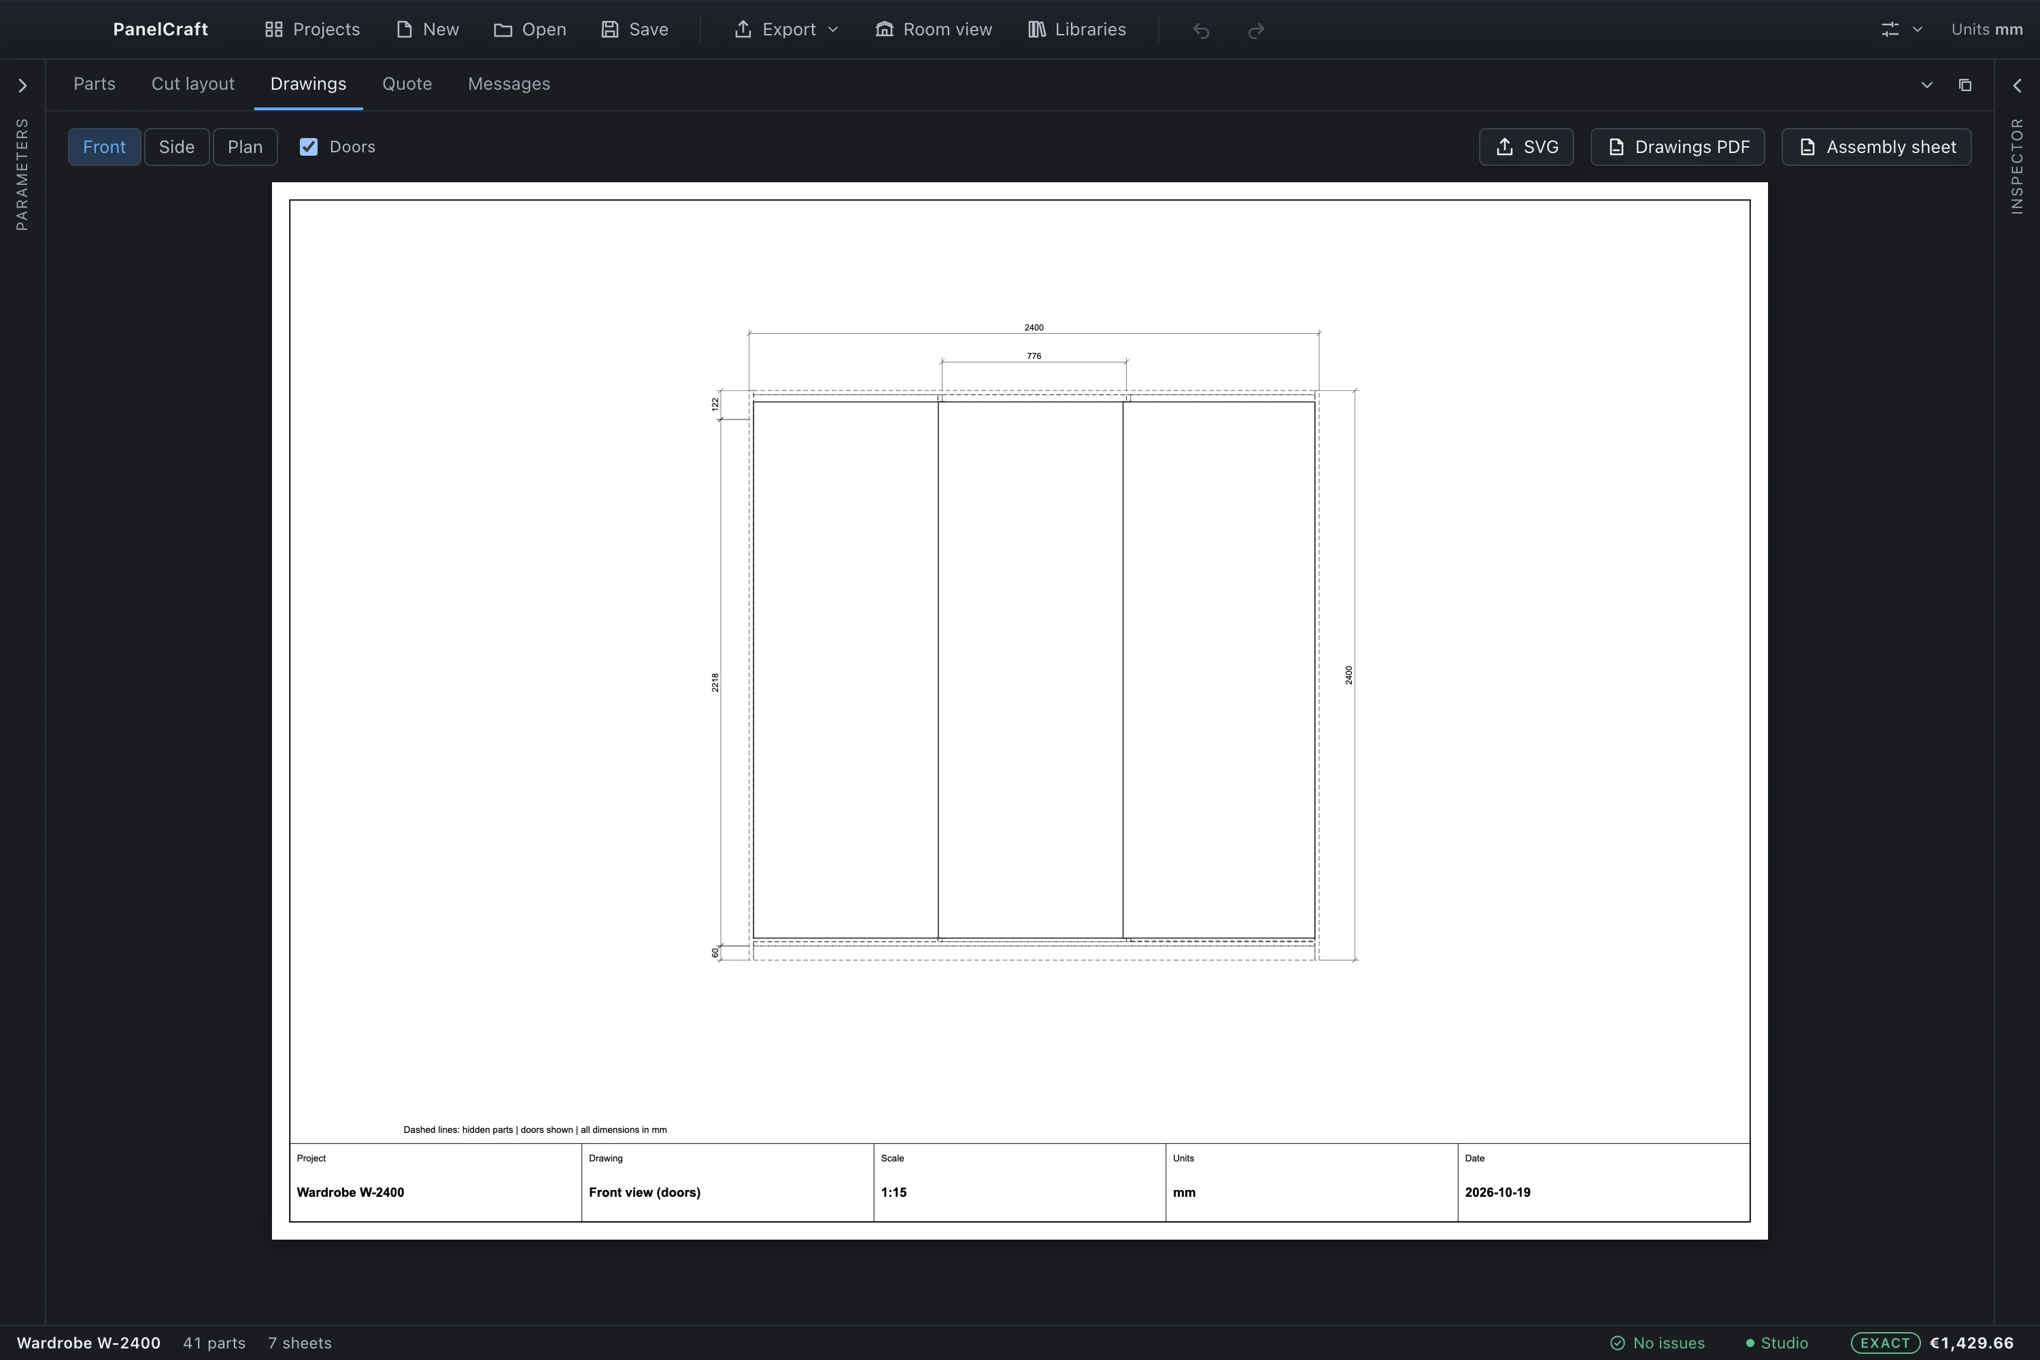This screenshot has height=1360, width=2040.
Task: Save the current project
Action: pos(635,29)
